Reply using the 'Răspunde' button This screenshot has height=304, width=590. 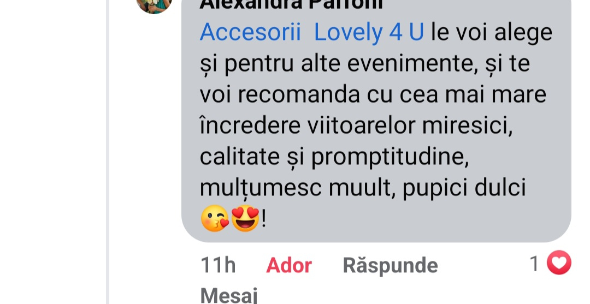(x=390, y=266)
